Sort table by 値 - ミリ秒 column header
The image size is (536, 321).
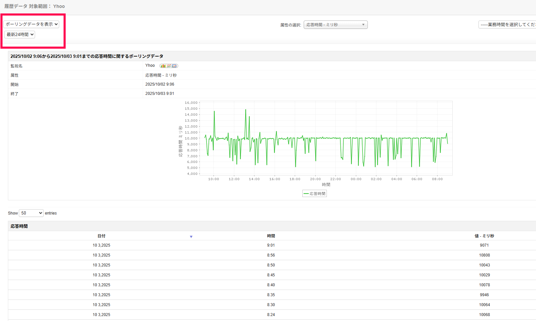tap(484, 236)
